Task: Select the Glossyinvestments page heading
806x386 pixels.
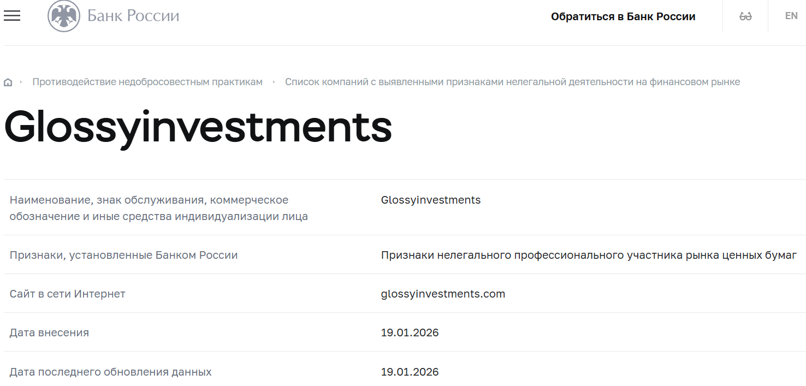Action: 198,129
